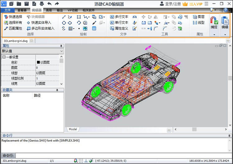Click the print icon in title bar
The image size is (233, 164).
pos(41,4)
